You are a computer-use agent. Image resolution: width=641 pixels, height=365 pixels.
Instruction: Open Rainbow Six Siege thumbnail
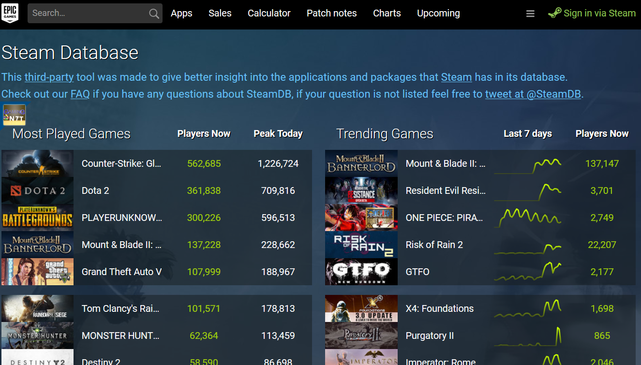(x=38, y=308)
